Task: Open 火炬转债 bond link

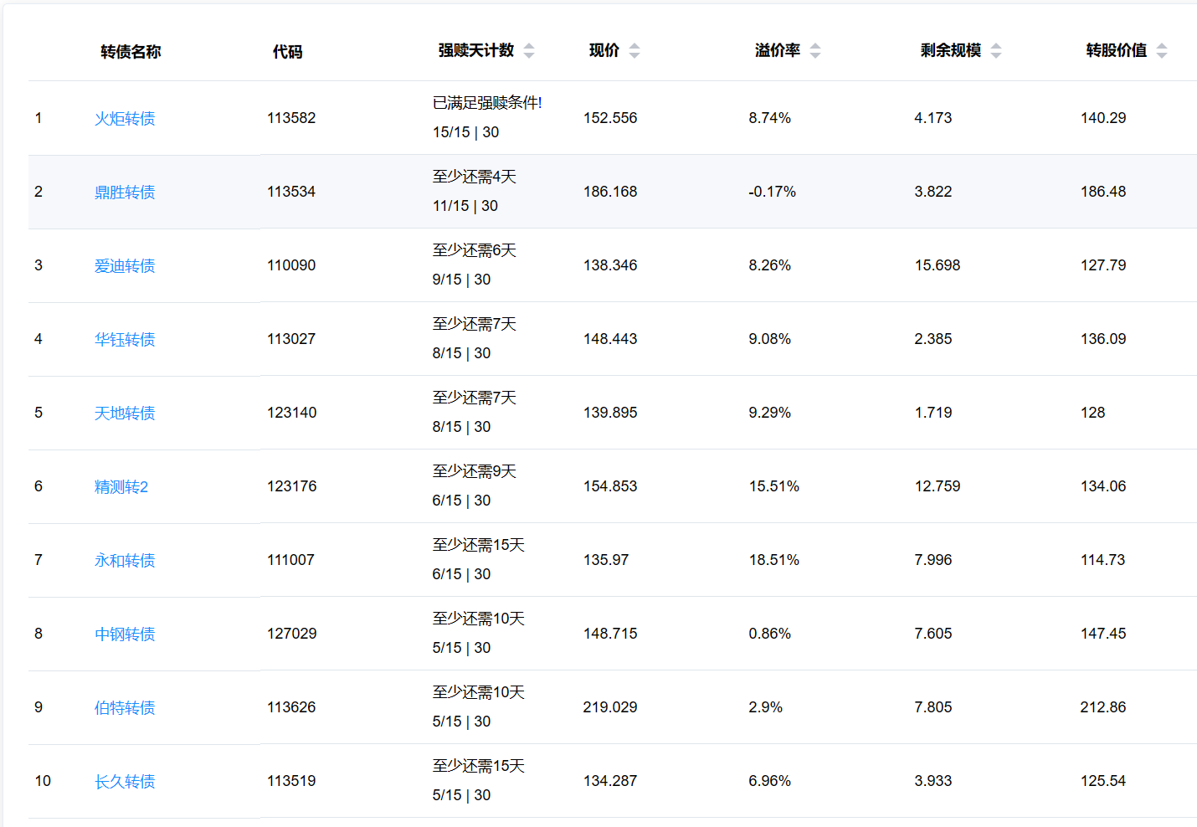Action: pyautogui.click(x=125, y=119)
